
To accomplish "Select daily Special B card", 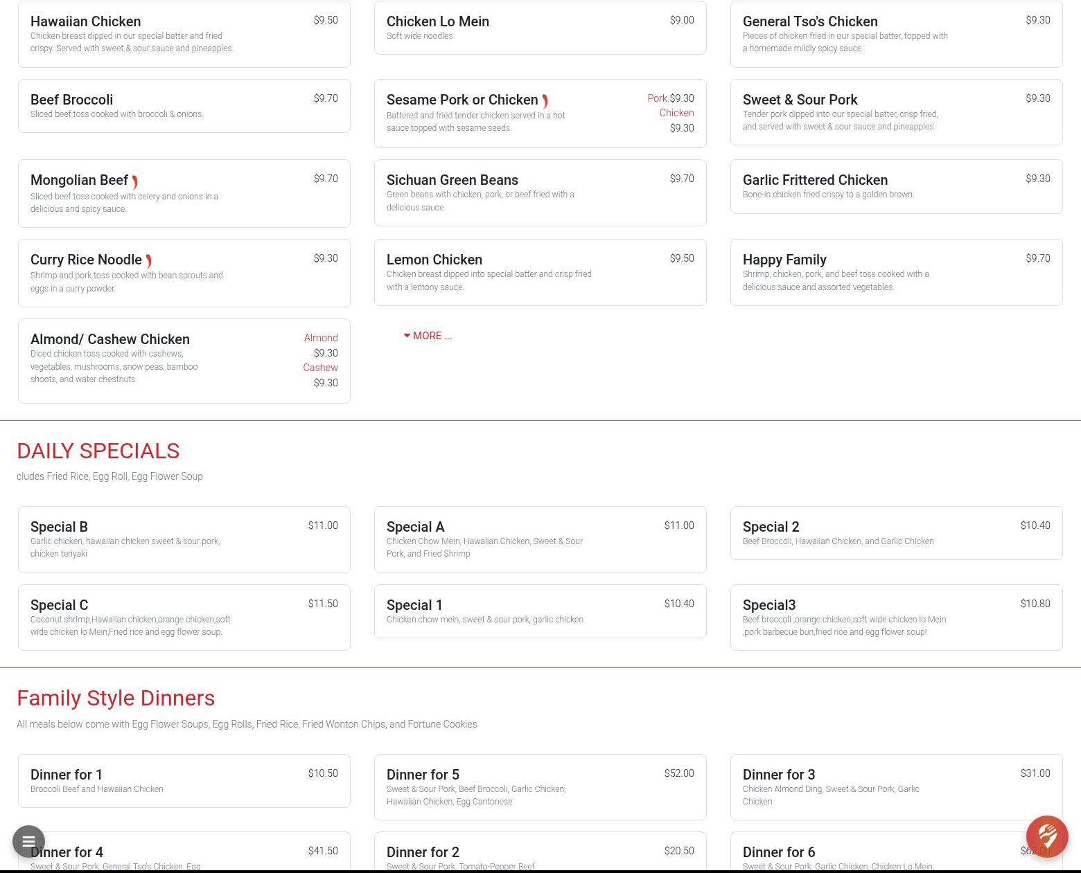I will (184, 539).
